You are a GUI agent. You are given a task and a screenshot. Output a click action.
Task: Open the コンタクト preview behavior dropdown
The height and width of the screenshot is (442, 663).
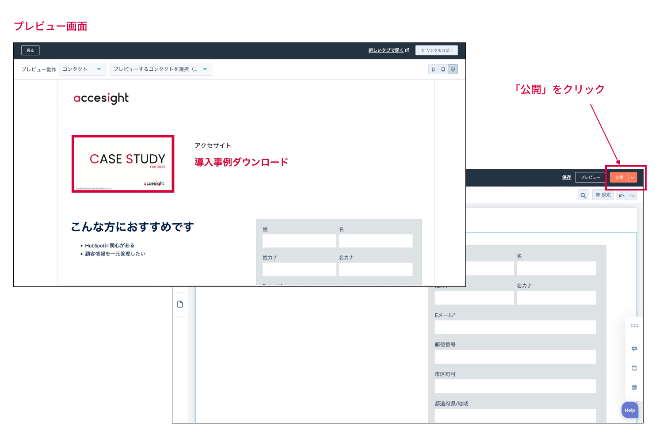82,69
